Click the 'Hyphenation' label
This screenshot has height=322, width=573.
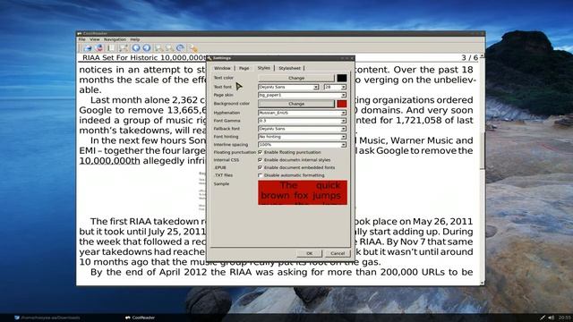227,113
